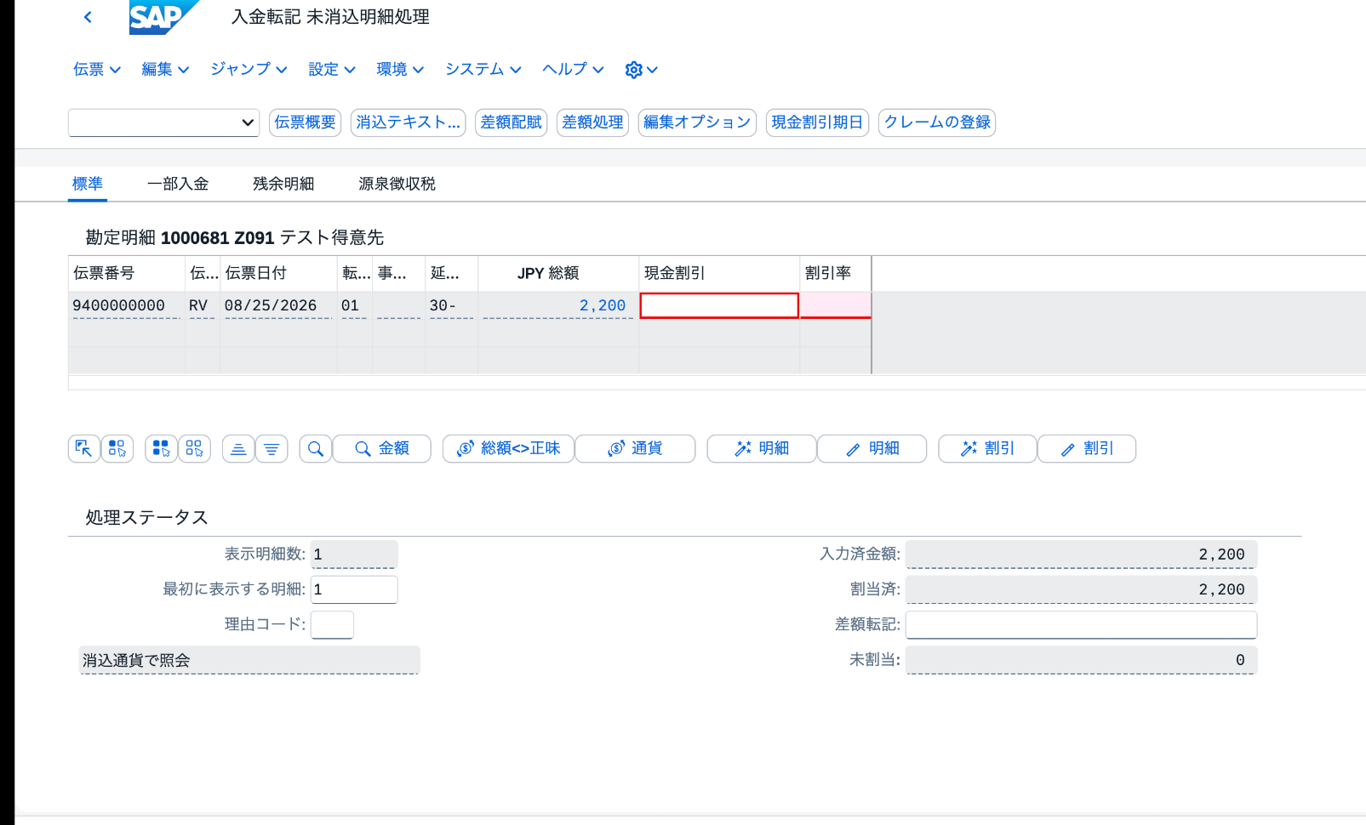Open the 環境 menu

click(x=400, y=70)
